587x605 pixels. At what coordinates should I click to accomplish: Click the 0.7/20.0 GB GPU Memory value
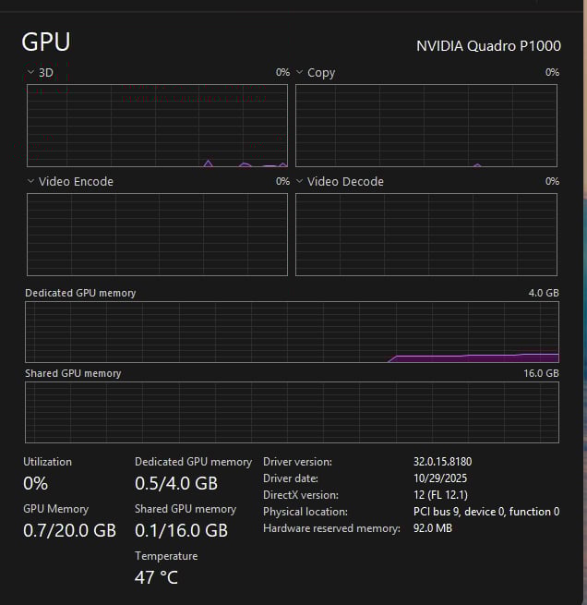[69, 530]
